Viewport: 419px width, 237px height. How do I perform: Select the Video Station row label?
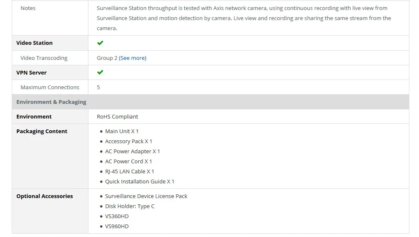coord(34,43)
